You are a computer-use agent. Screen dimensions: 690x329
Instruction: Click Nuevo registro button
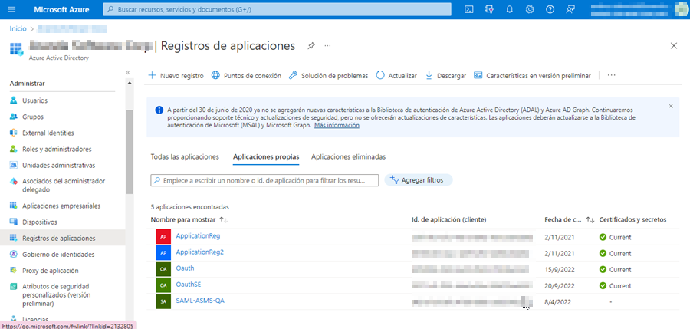tap(176, 75)
